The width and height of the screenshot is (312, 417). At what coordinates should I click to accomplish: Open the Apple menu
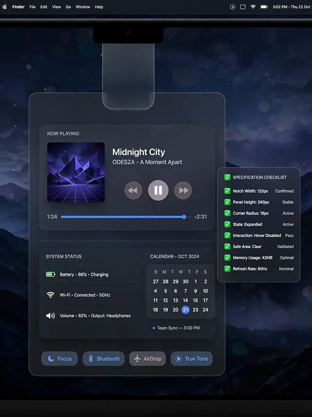(5, 7)
